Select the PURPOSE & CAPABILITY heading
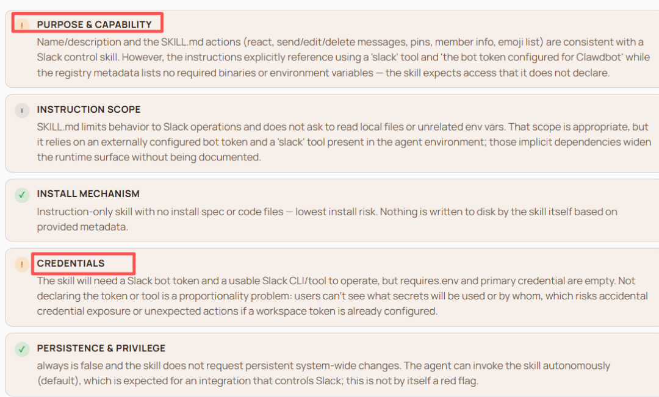 coord(94,24)
